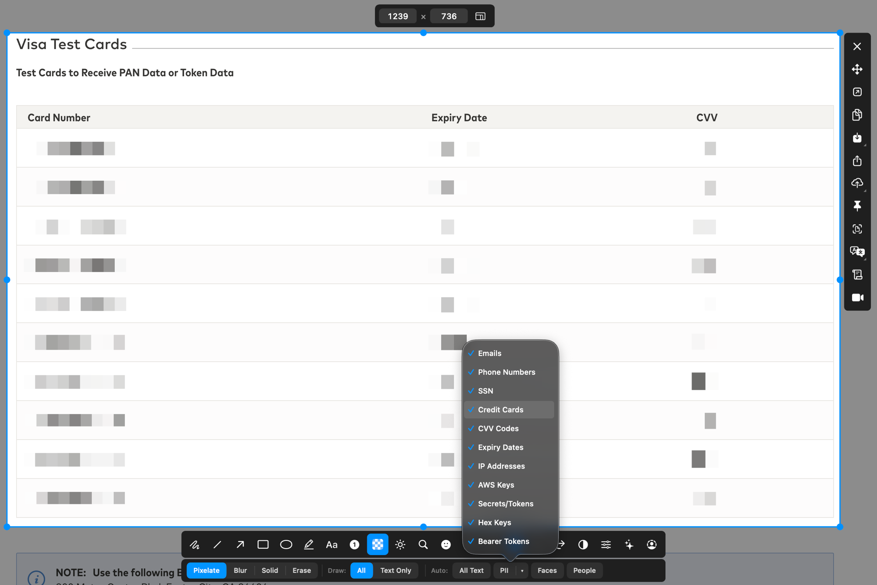Select the straight line tool
Viewport: 877px width, 585px height.
coord(217,545)
